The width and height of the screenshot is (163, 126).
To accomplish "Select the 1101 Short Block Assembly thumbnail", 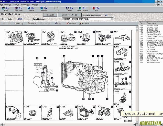I will 32,37.
